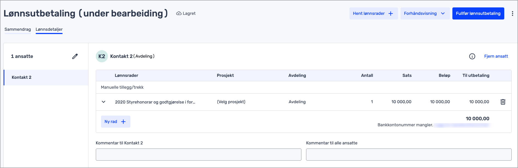Image resolution: width=518 pixels, height=168 pixels.
Task: Click the pencil icon beside 1 ansatte
Action: pyautogui.click(x=75, y=56)
